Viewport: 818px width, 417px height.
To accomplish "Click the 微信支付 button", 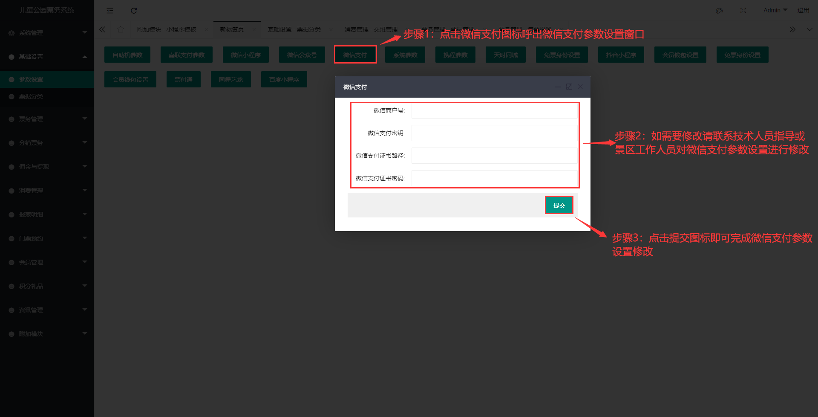I will [x=355, y=55].
